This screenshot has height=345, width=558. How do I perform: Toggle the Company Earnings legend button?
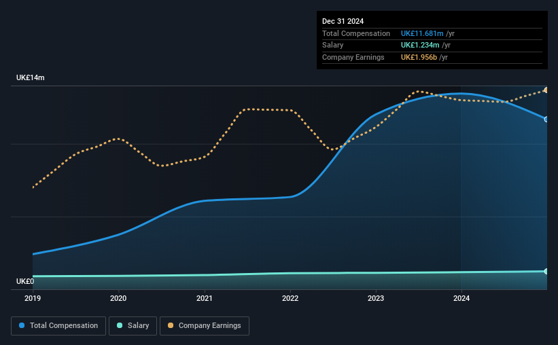(x=205, y=326)
